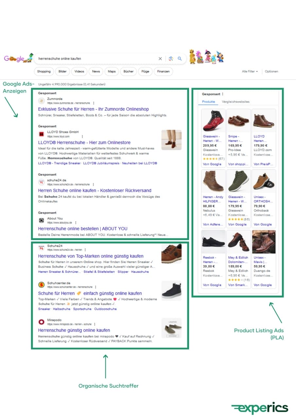Open LLOYD Herrenschuhe Hier zum Onlinestore ad
This screenshot has width=296, height=419.
pyautogui.click(x=84, y=143)
